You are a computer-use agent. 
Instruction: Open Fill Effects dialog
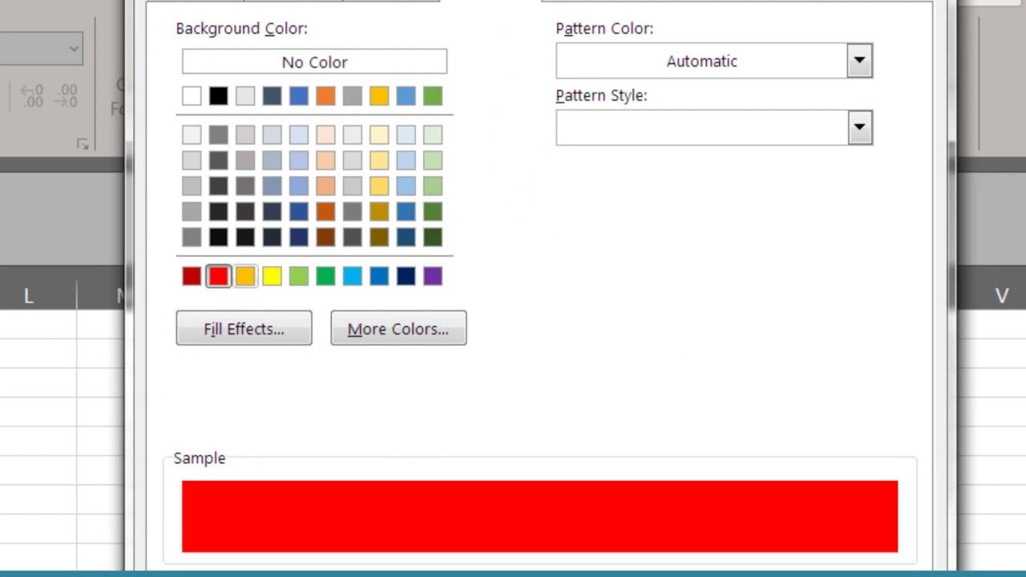(x=244, y=329)
